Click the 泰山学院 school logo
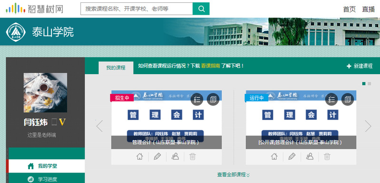Viewport: 380px width, 183px height. coord(16,32)
